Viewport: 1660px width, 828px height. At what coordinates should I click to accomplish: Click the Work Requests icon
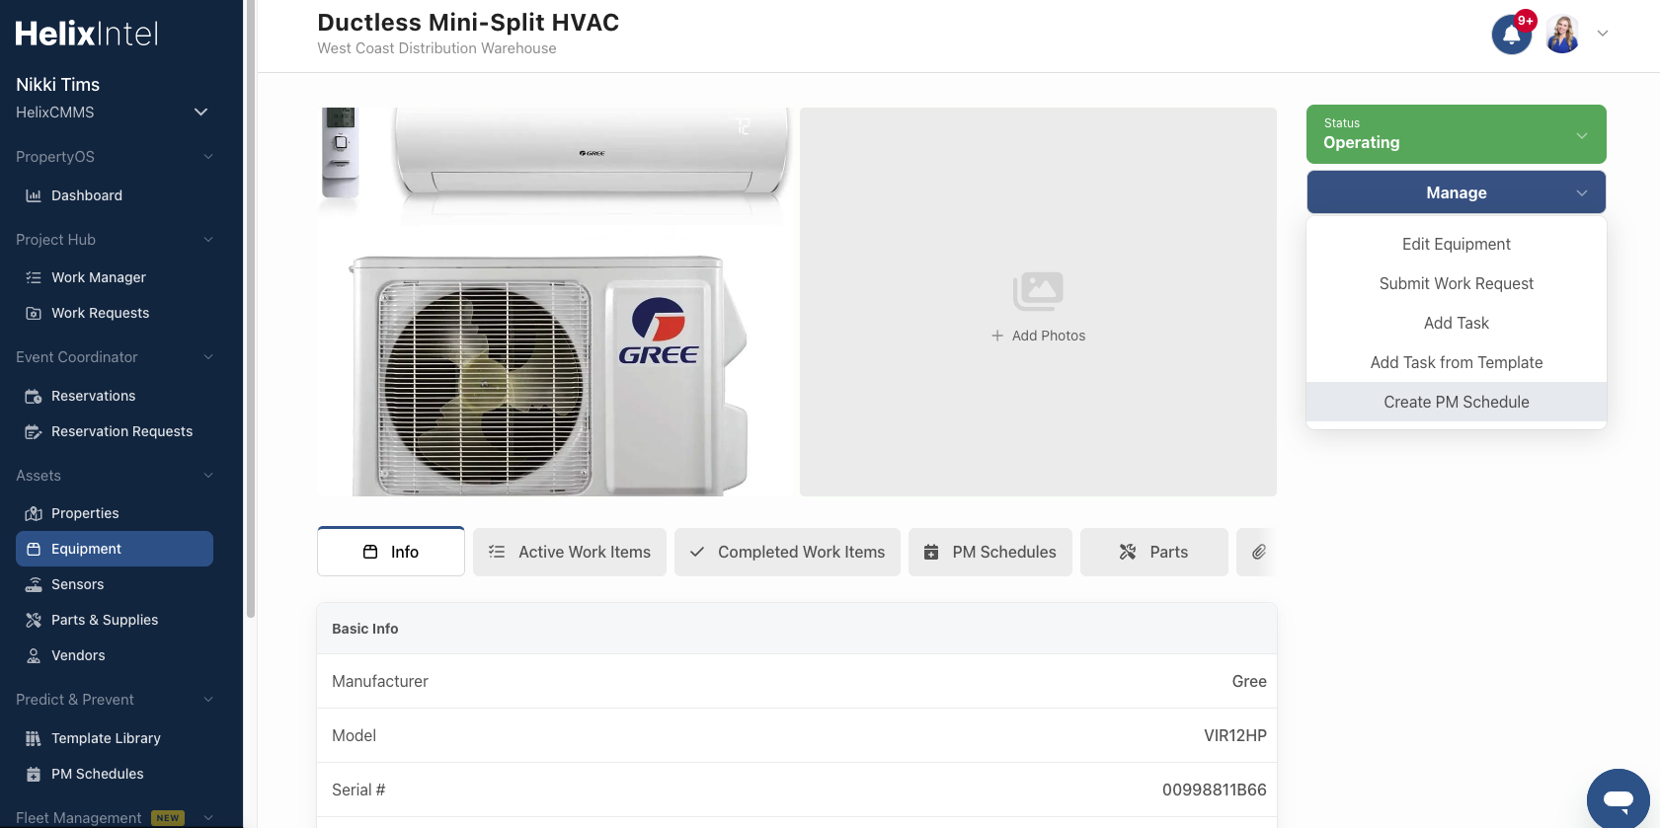[x=34, y=313]
